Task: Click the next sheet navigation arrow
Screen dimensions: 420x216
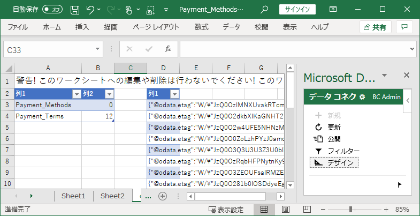Action: (x=32, y=196)
